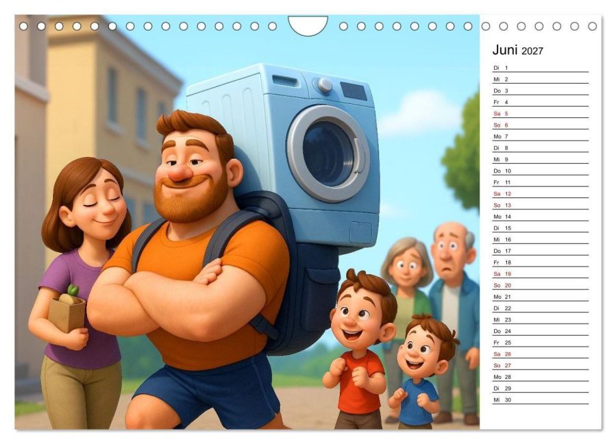
Task: Pick the "Di 15" date line
Action: (x=541, y=228)
